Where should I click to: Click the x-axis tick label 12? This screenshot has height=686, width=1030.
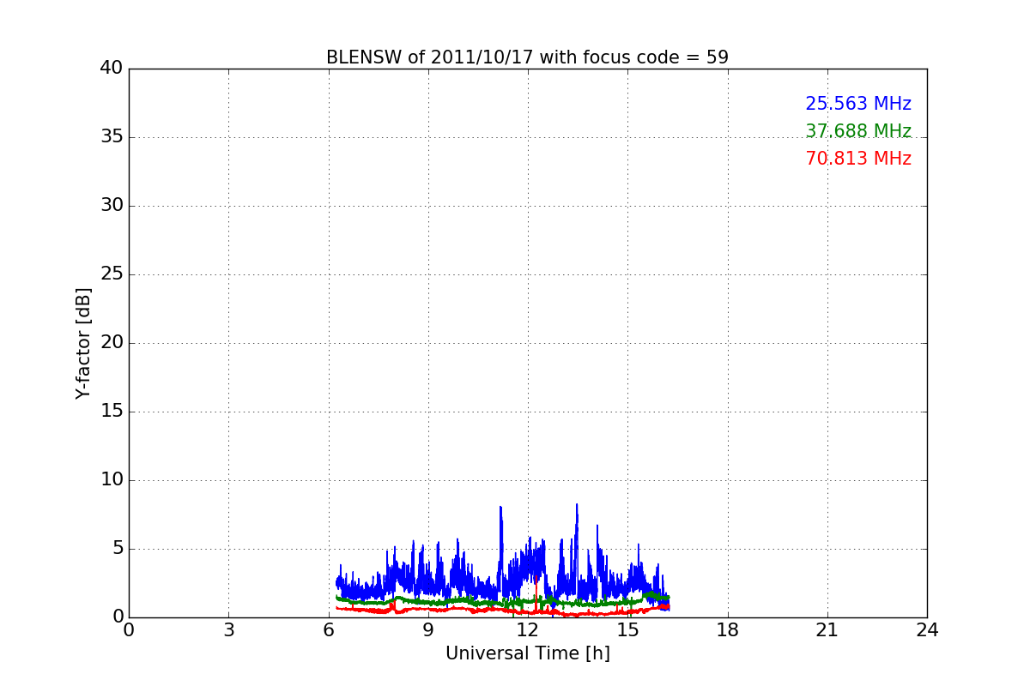tap(528, 630)
